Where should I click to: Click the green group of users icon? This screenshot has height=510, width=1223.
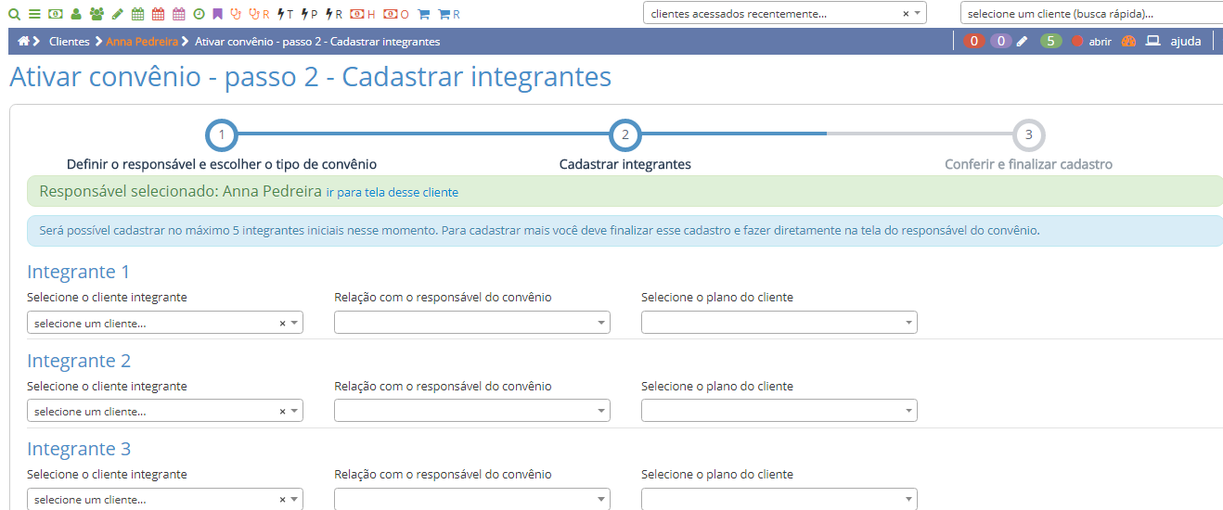(97, 15)
